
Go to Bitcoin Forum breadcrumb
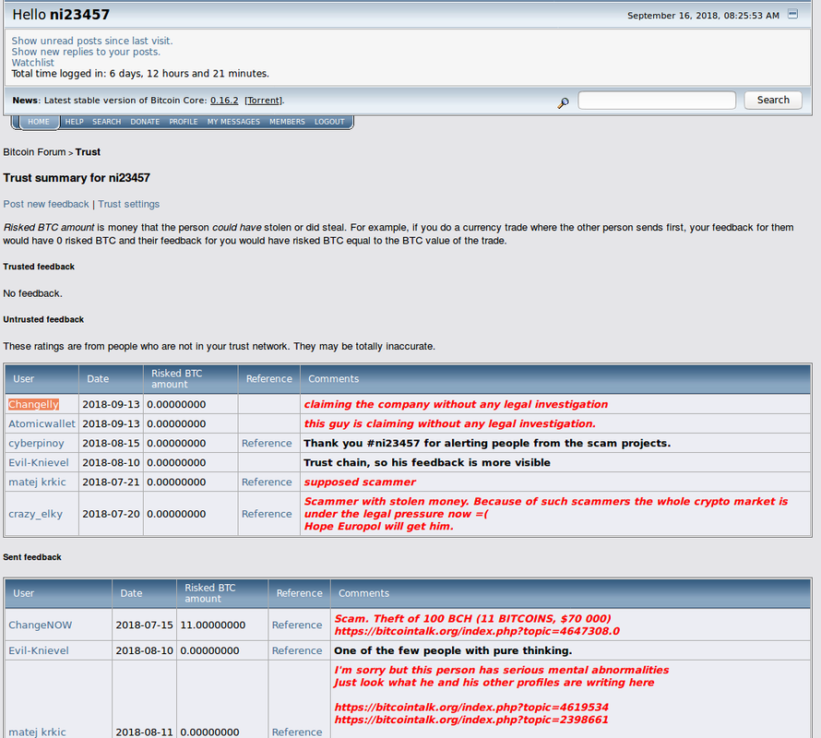pos(34,152)
